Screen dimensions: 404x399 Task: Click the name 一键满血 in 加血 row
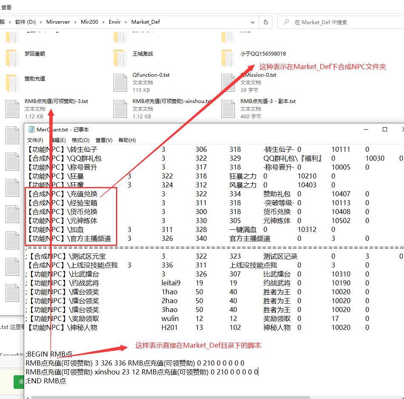pyautogui.click(x=243, y=229)
